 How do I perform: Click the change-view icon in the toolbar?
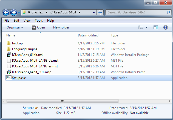tap(140, 27)
